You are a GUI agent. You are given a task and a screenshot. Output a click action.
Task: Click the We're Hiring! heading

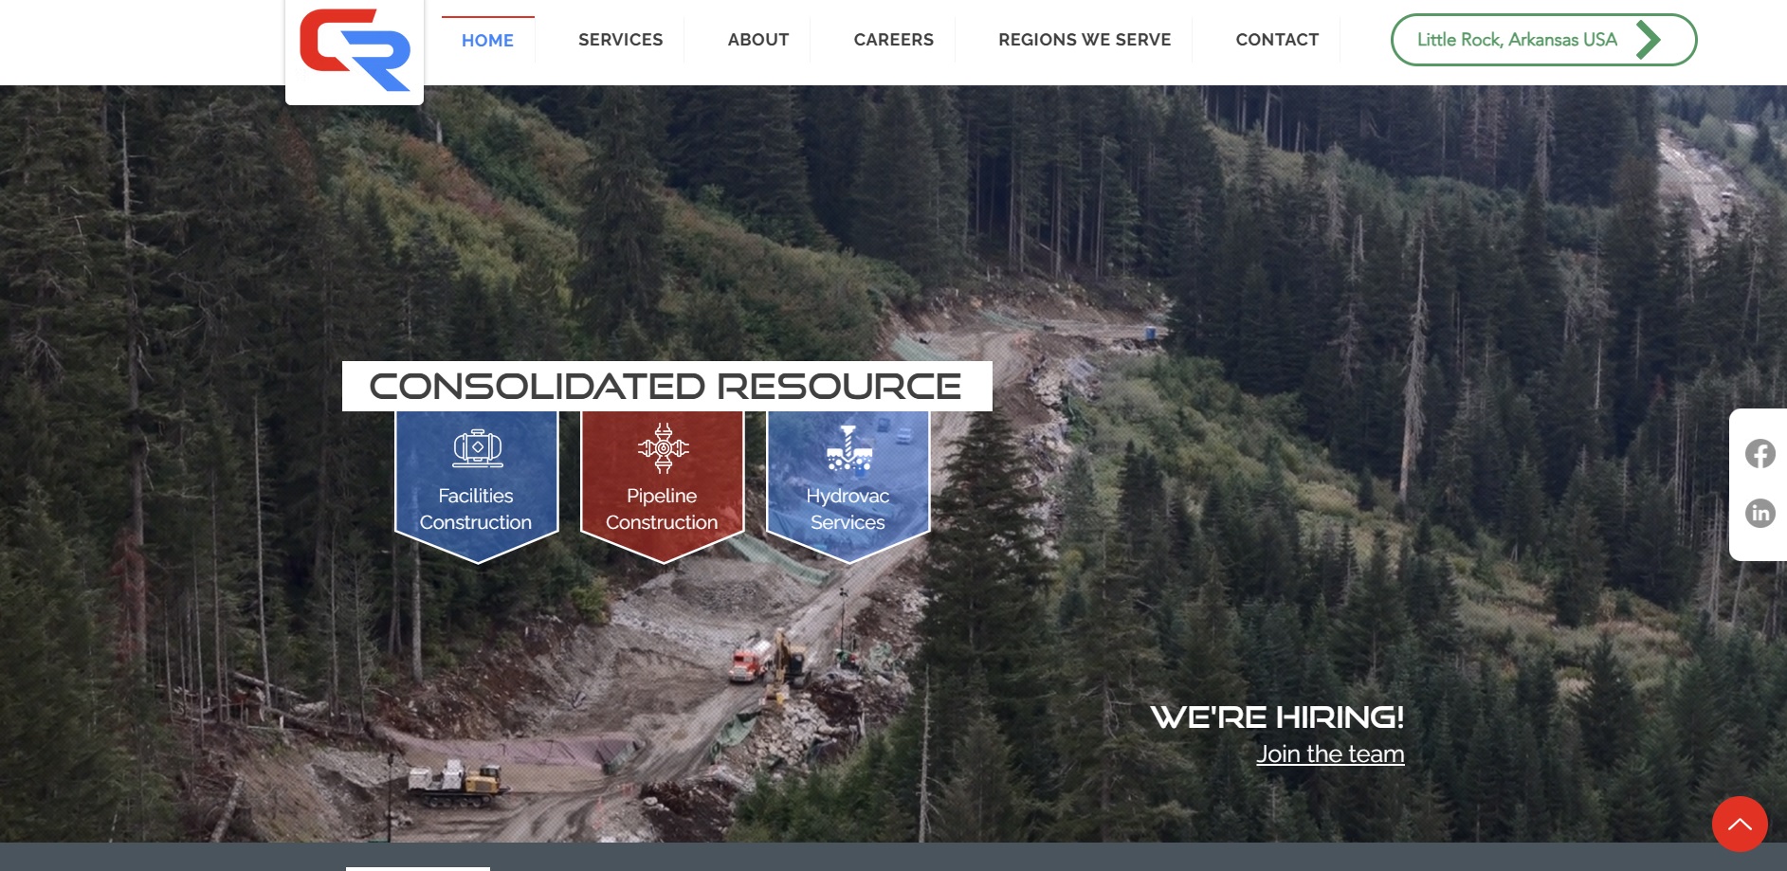[x=1277, y=717]
